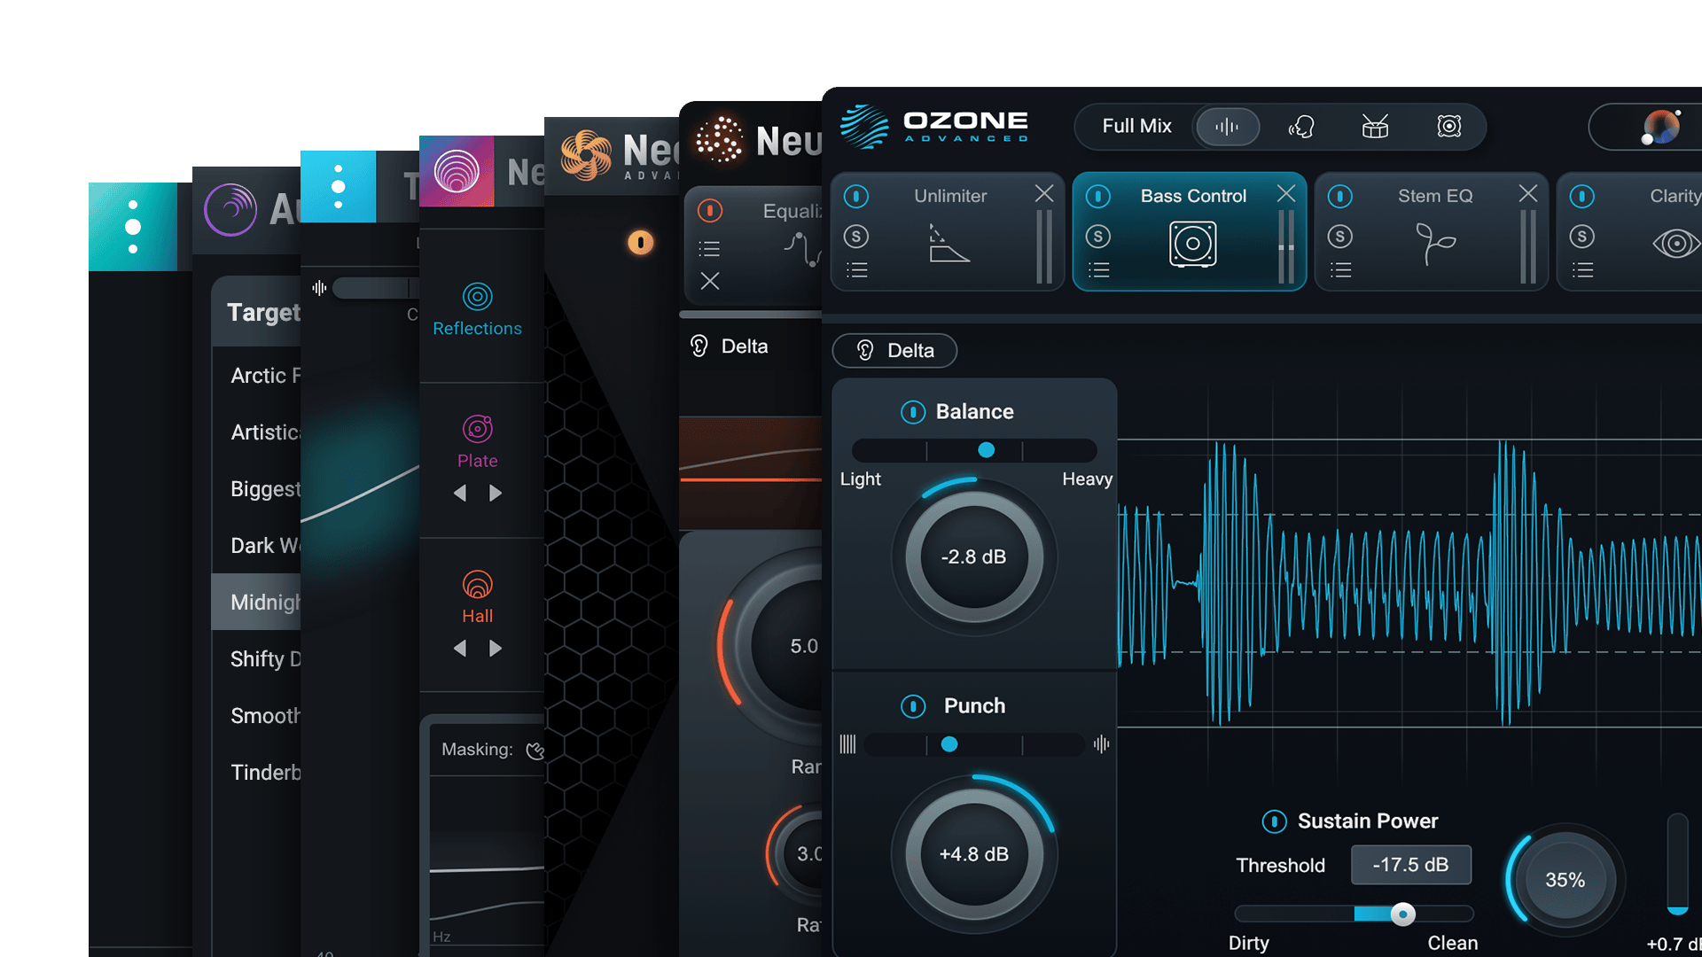Viewport: 1702px width, 957px height.
Task: Choose the Shifty target preset
Action: [x=256, y=659]
